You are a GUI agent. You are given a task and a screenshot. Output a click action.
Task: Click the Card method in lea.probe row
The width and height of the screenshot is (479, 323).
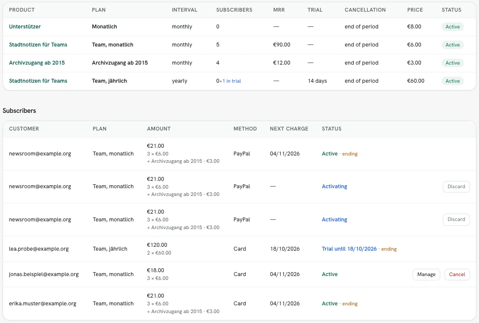click(x=239, y=249)
